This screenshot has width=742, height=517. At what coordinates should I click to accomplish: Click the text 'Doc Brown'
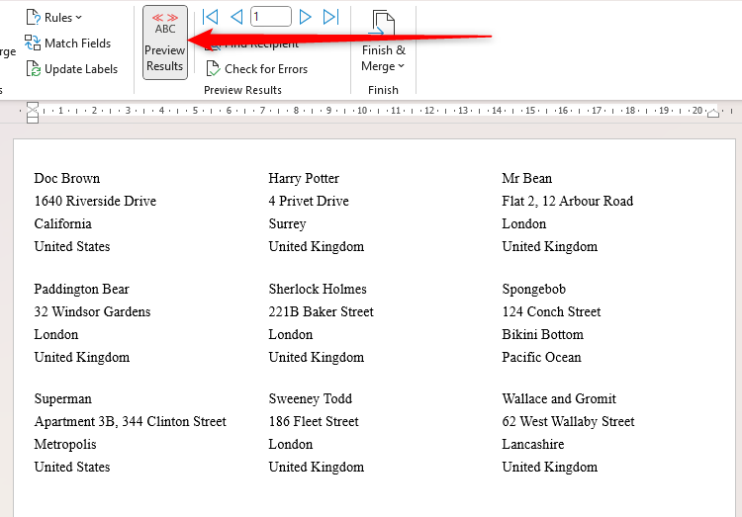pos(66,178)
